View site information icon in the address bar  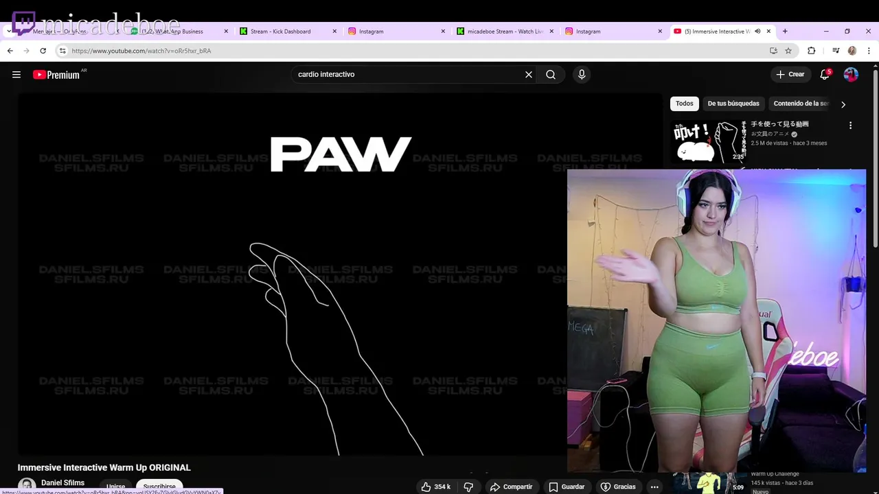pos(62,51)
